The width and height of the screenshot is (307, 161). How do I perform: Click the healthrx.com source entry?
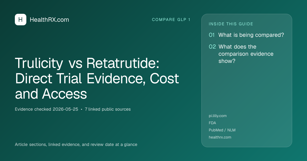pos(220,137)
